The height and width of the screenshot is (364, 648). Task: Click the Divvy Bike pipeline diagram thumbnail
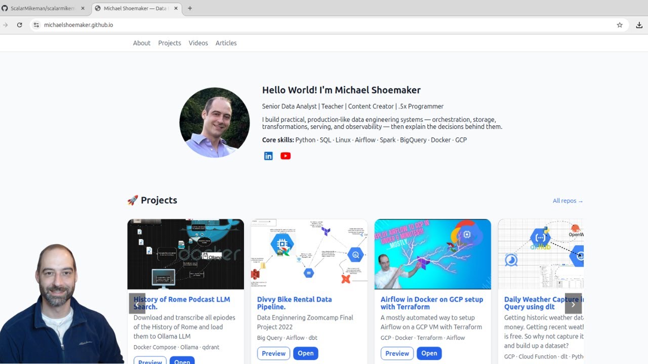click(x=309, y=254)
